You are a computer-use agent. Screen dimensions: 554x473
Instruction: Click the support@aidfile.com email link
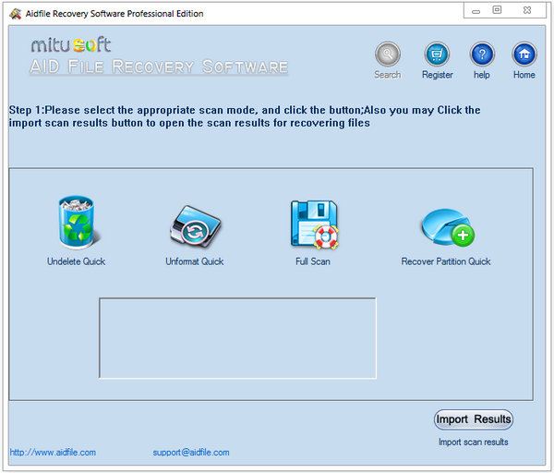coord(191,453)
